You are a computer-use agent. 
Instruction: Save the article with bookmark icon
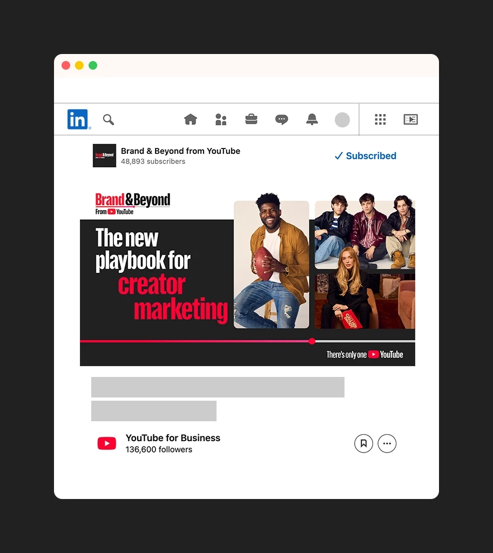point(363,443)
